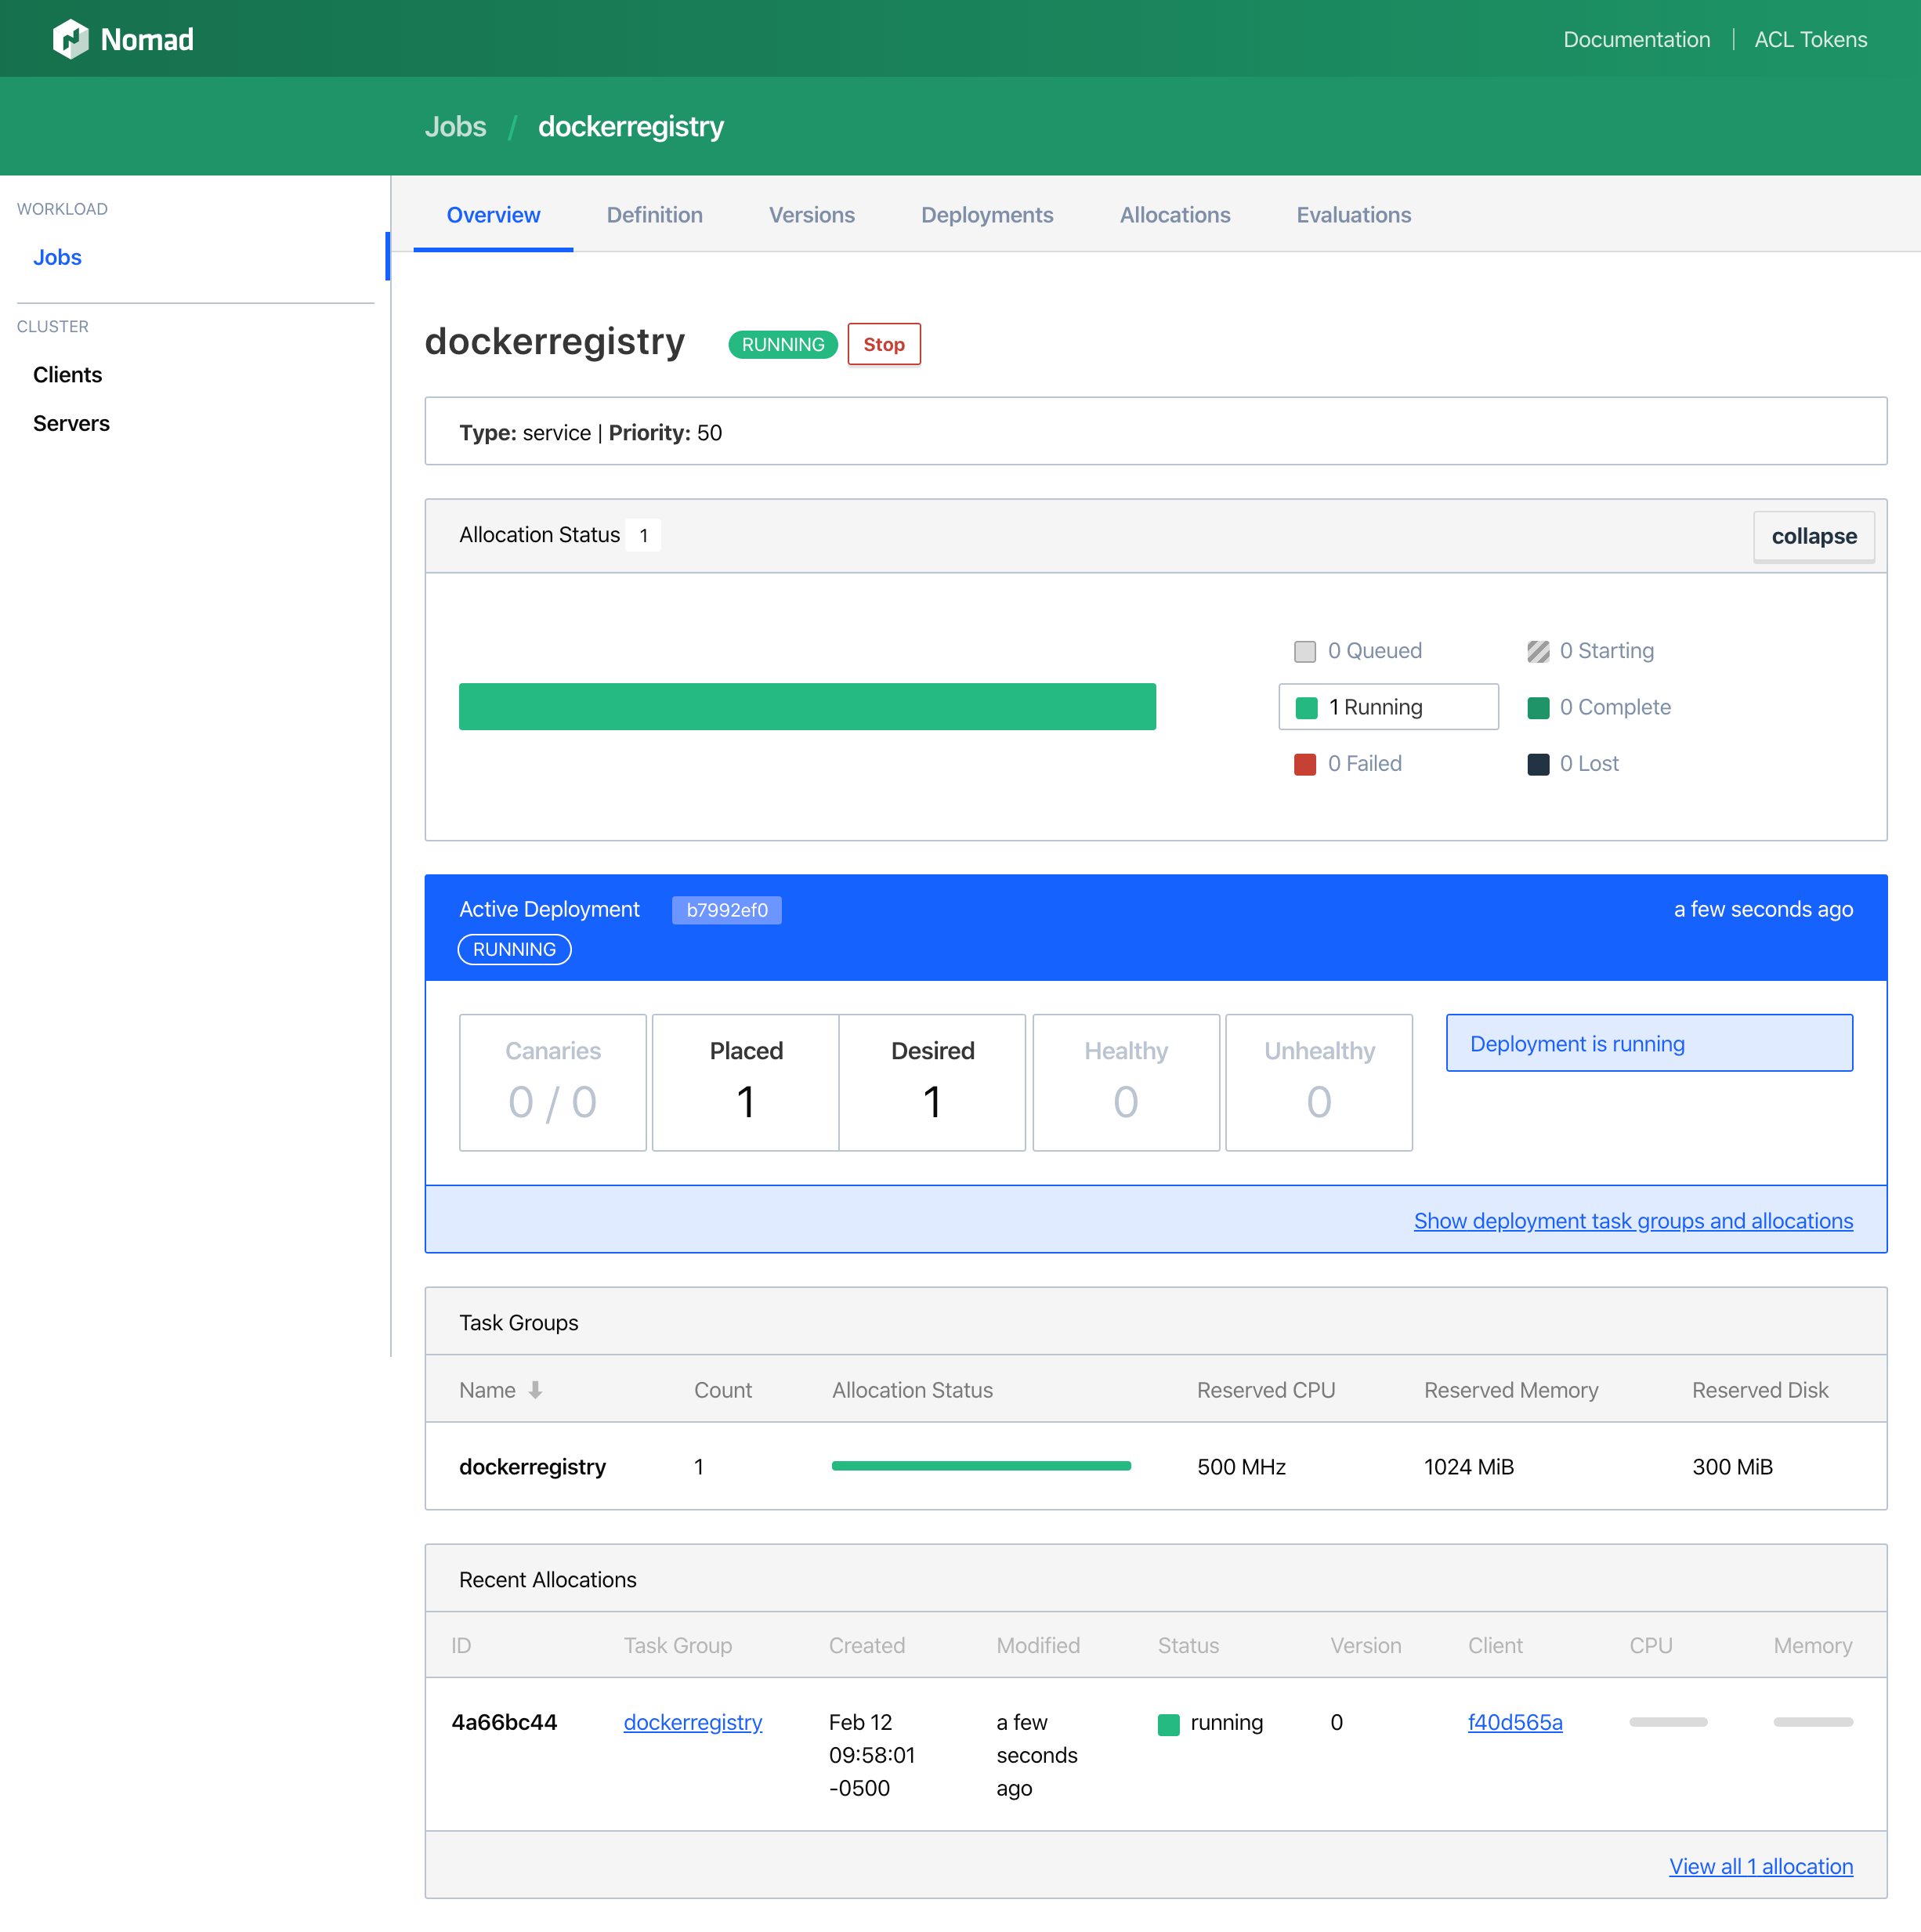Click the Allocation Status count badge
The width and height of the screenshot is (1921, 1932).
[x=643, y=536]
